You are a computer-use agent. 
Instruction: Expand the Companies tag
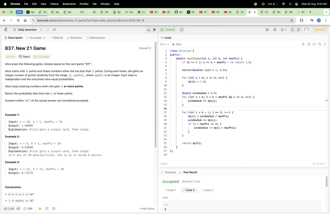coord(42,57)
